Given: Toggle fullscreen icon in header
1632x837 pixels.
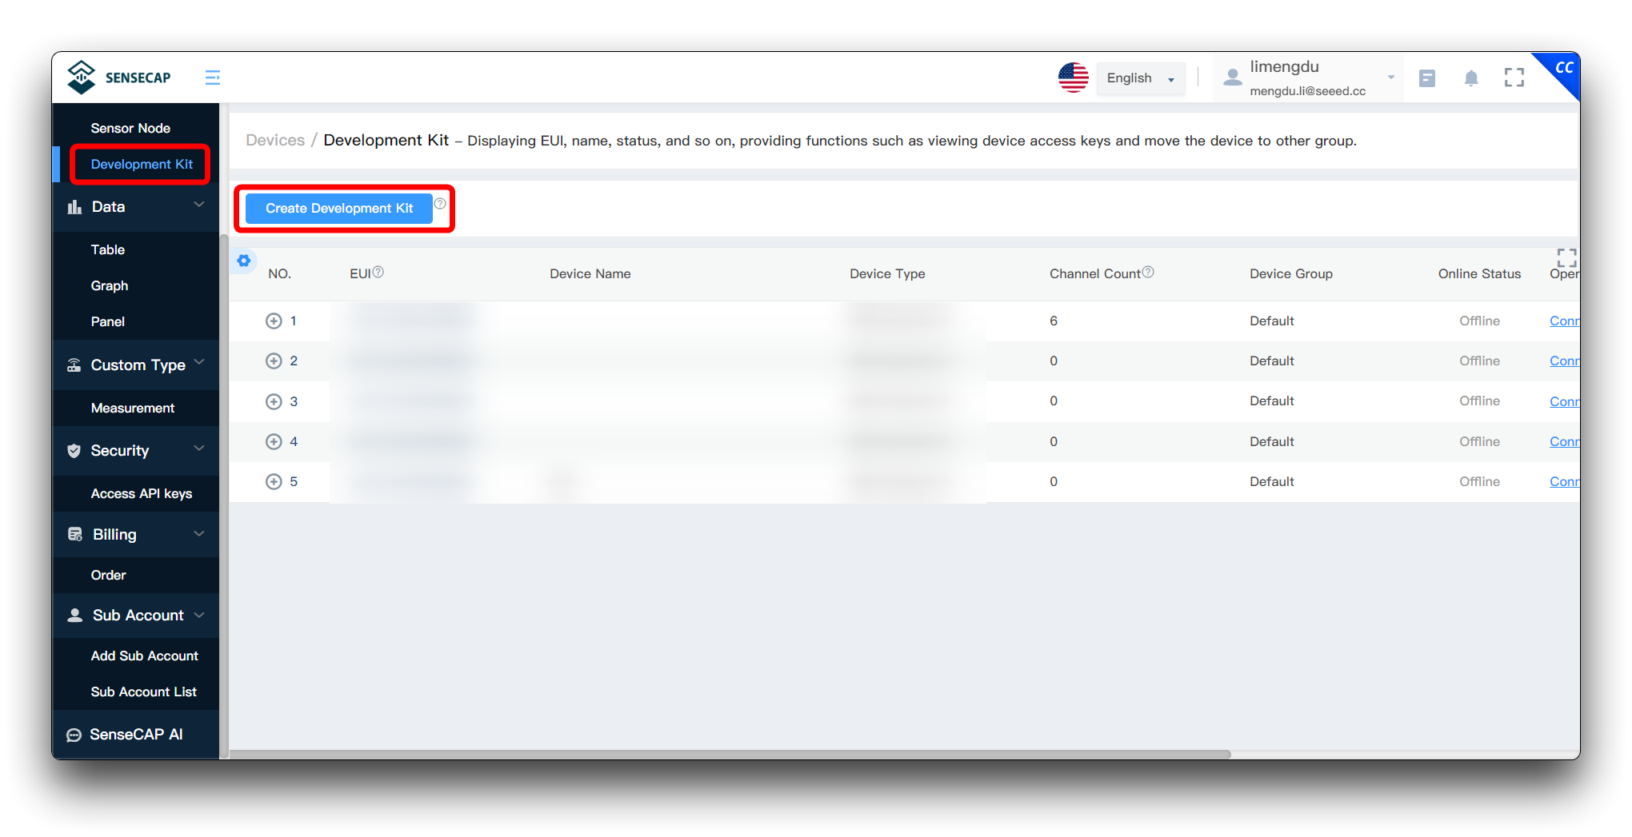Looking at the screenshot, I should coord(1514,78).
